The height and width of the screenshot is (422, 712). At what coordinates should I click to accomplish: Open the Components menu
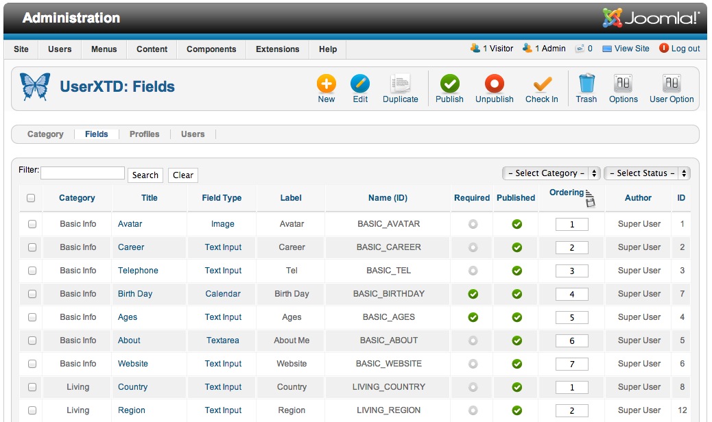pos(211,49)
